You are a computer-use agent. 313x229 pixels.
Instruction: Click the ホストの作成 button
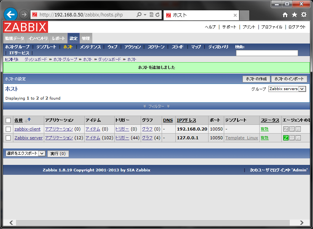click(256, 79)
